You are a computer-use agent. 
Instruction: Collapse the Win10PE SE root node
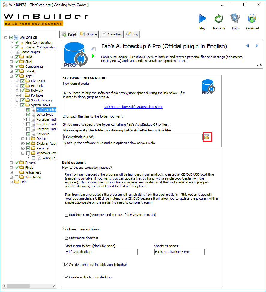6,38
